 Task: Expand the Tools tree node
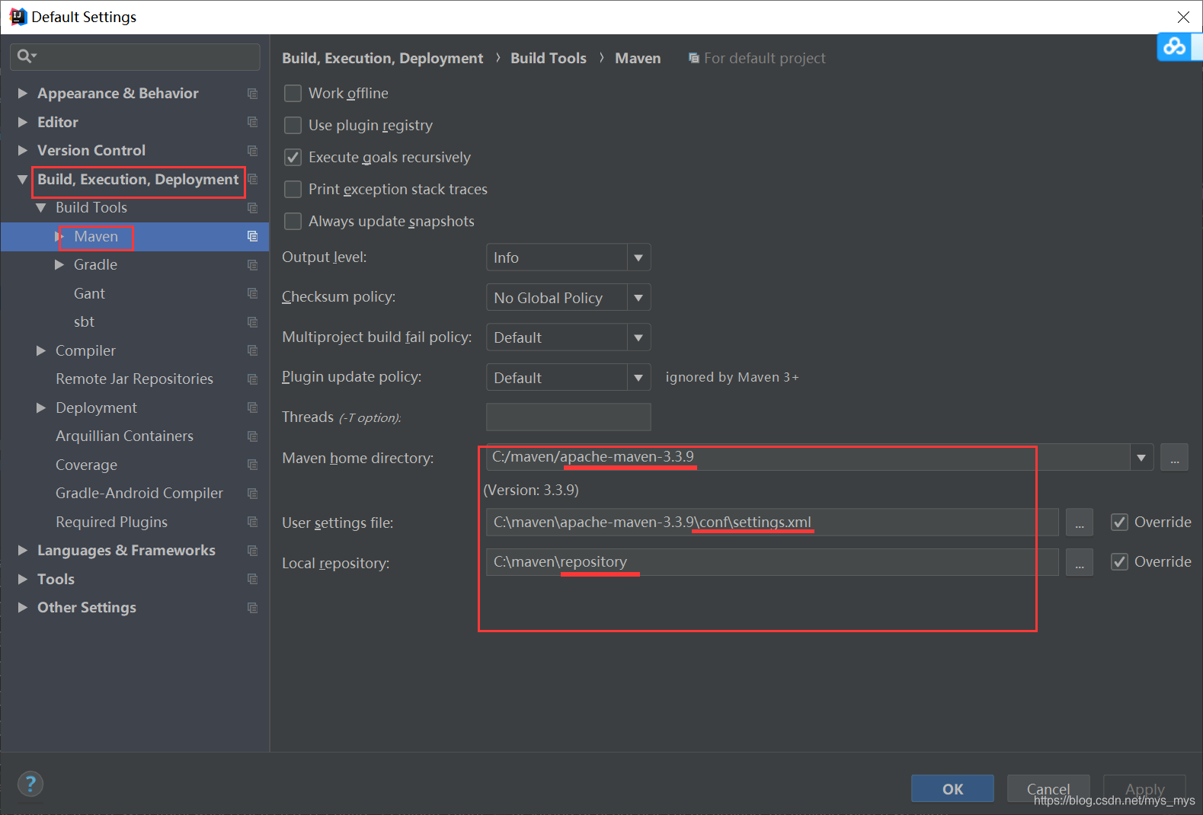tap(23, 579)
